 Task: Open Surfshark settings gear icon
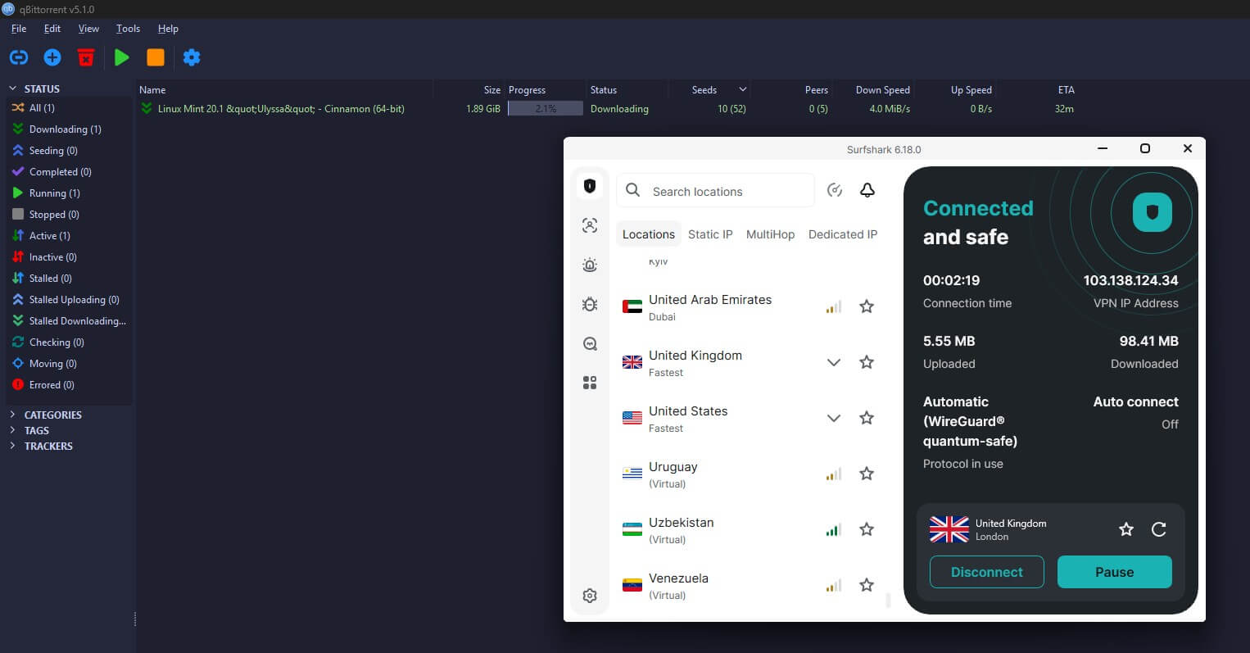pos(590,596)
